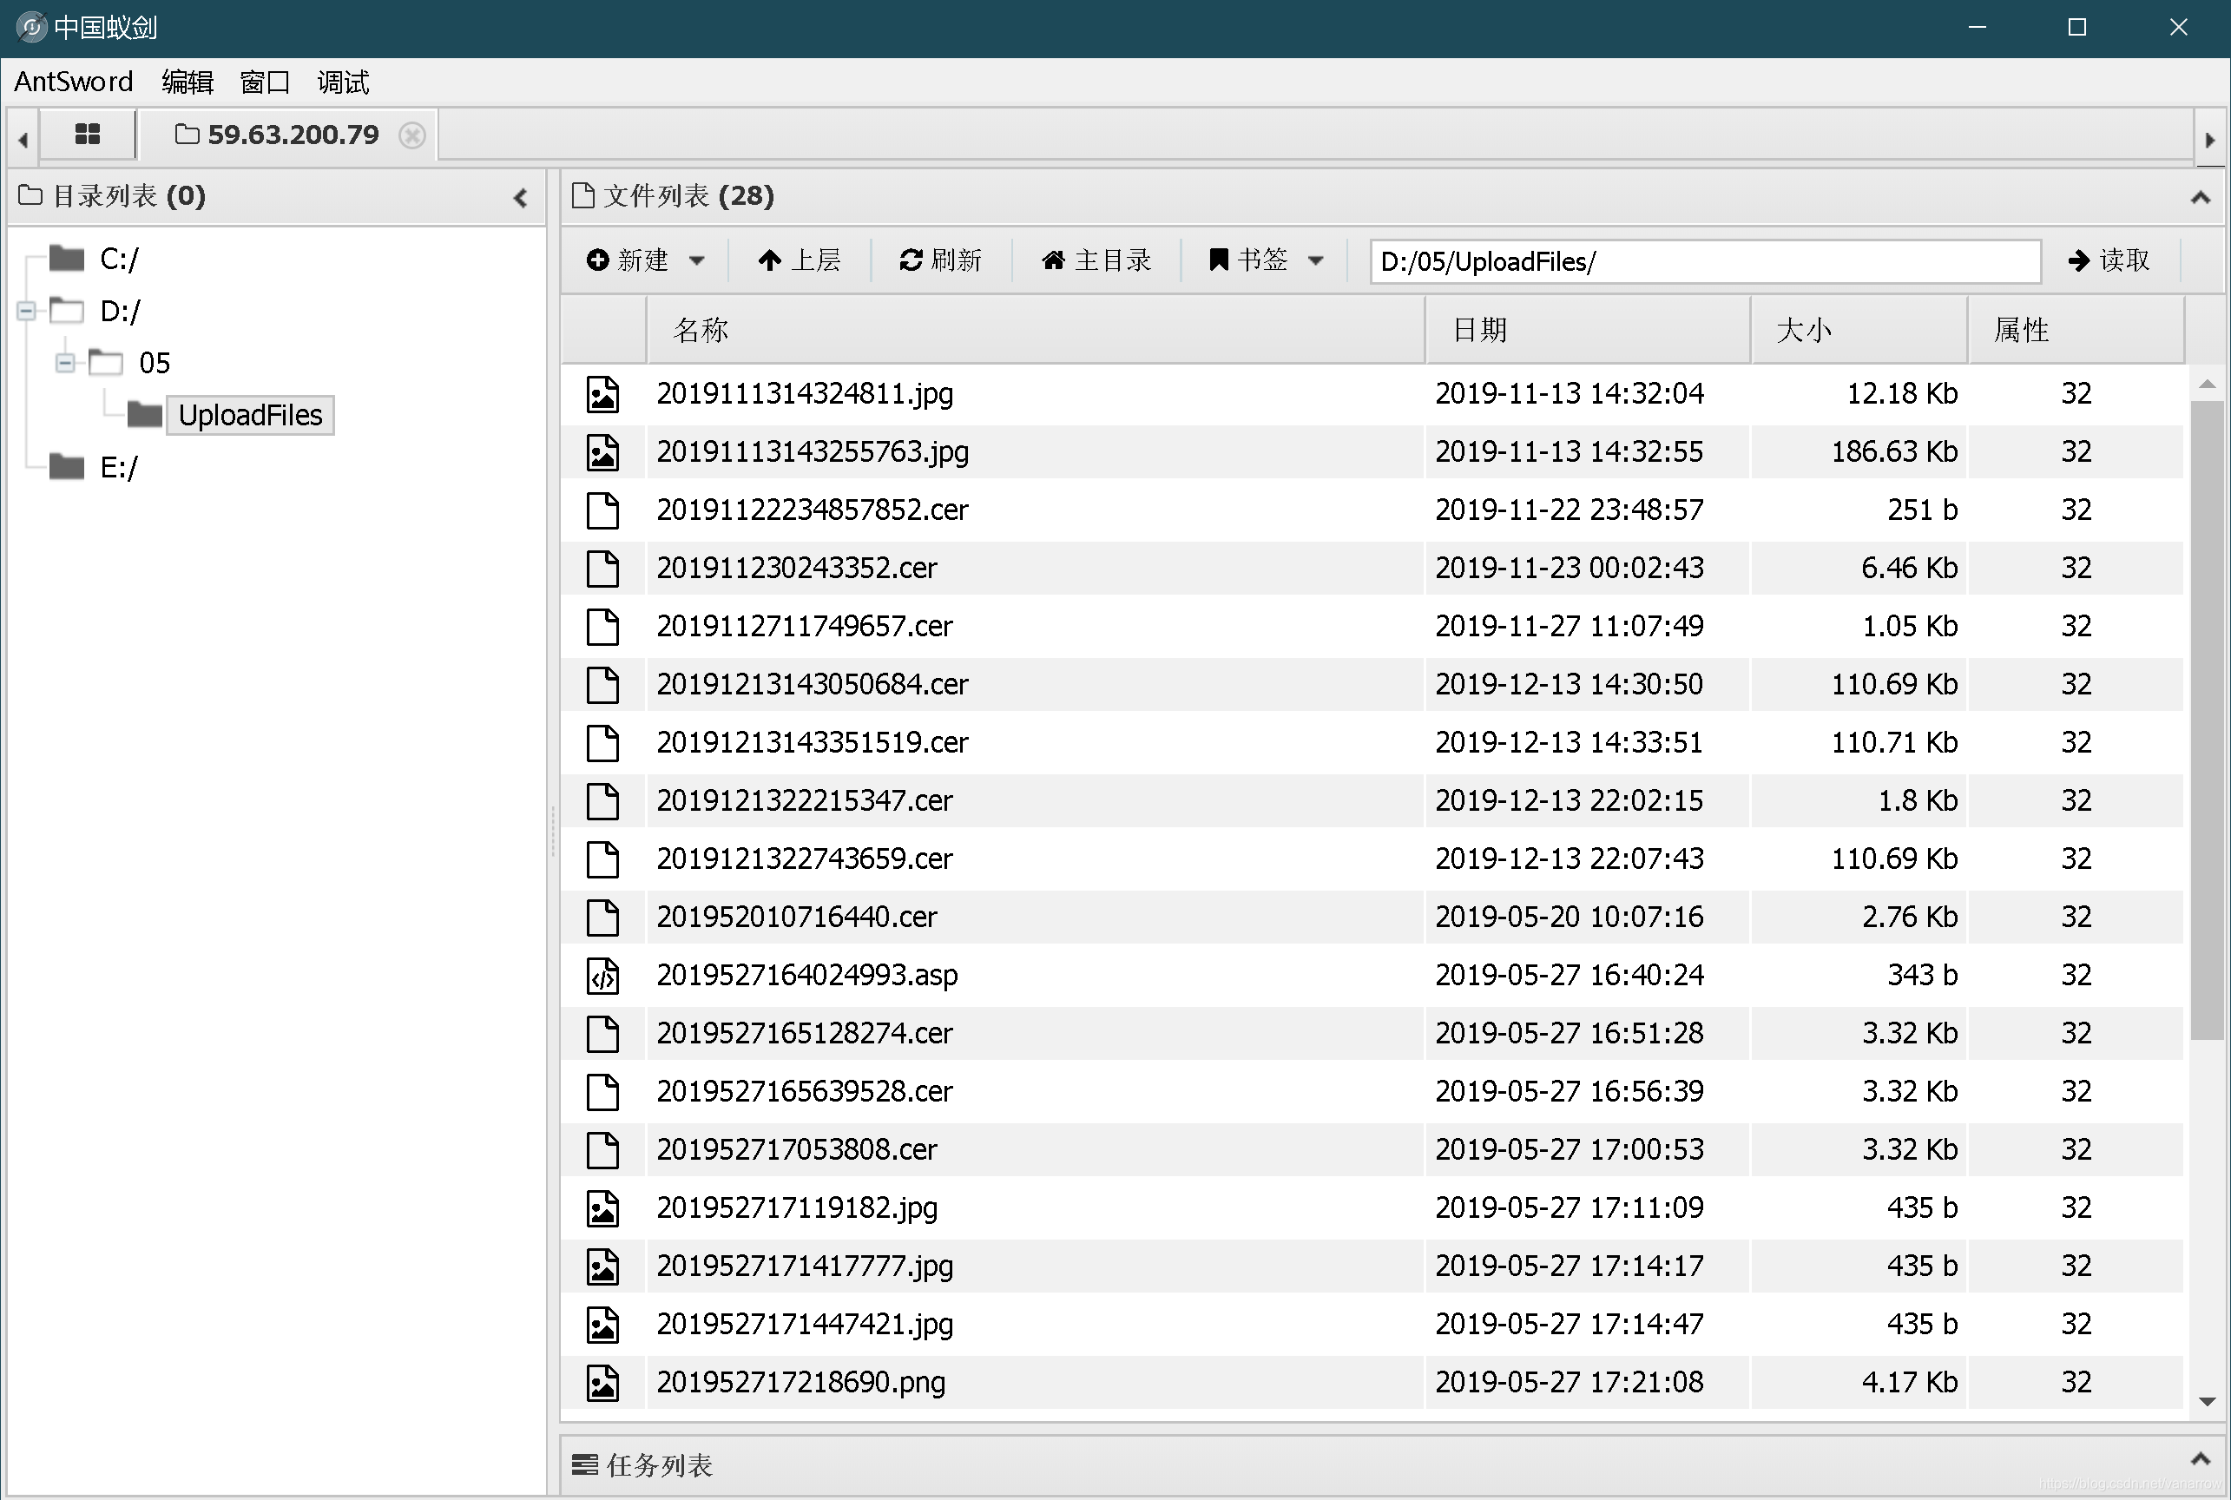The image size is (2231, 1500).
Task: Click image icon of 201952717218690.png
Action: tap(602, 1382)
